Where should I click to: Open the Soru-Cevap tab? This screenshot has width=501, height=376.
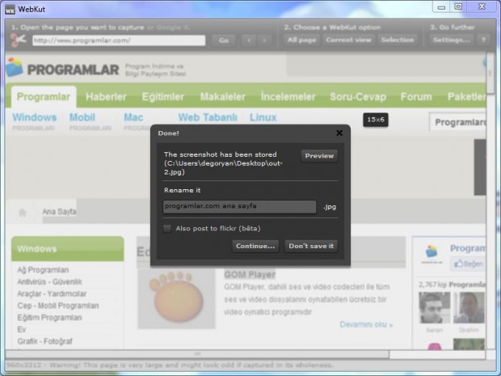click(358, 97)
